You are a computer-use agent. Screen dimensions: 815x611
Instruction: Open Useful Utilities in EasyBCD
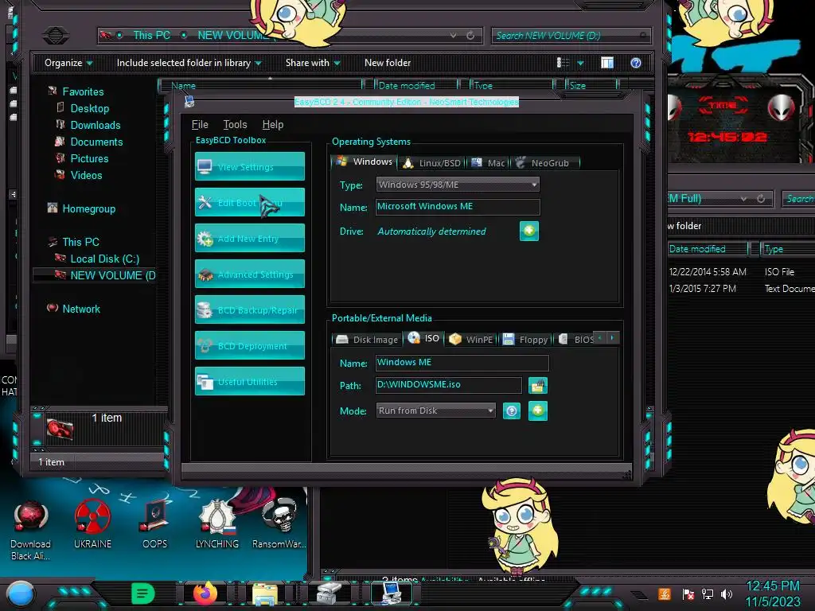point(249,381)
